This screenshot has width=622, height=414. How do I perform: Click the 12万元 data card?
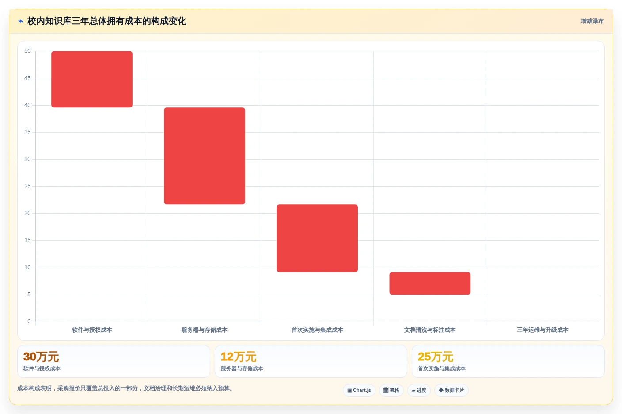tap(311, 361)
